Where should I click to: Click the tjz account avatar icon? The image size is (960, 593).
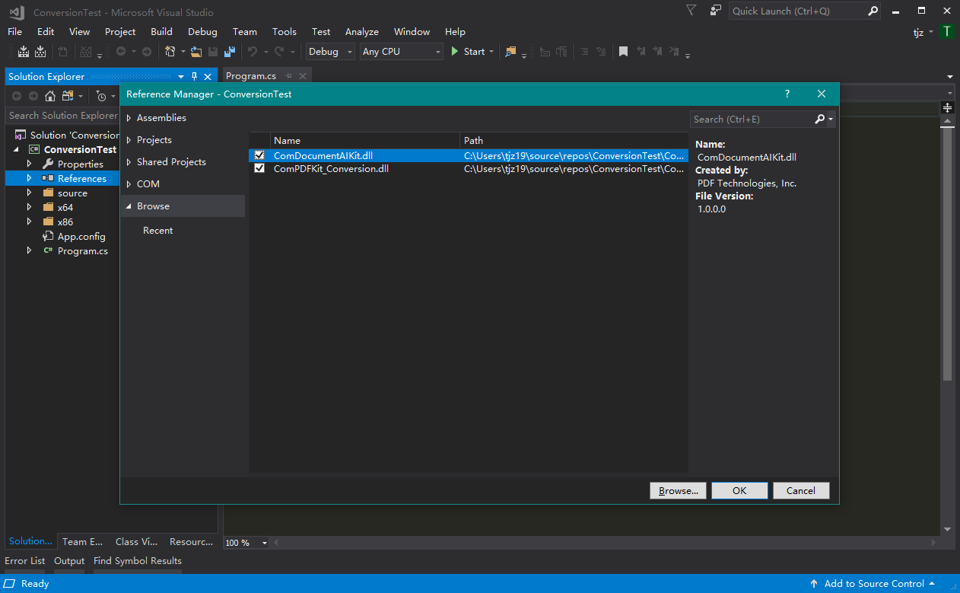946,32
